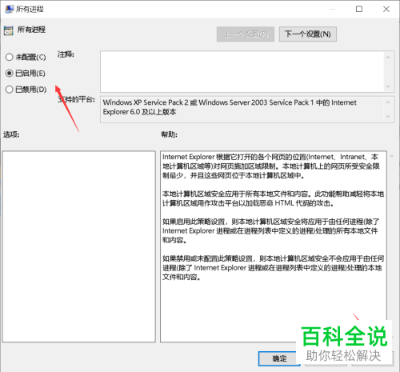This screenshot has height=372, width=400.
Task: Click the 下一个设置(N) button
Action: click(308, 34)
